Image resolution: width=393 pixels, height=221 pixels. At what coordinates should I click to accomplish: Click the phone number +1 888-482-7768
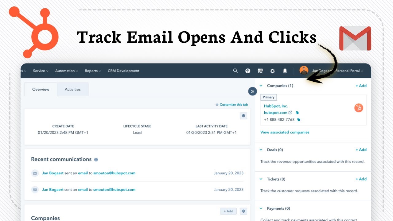[279, 120]
